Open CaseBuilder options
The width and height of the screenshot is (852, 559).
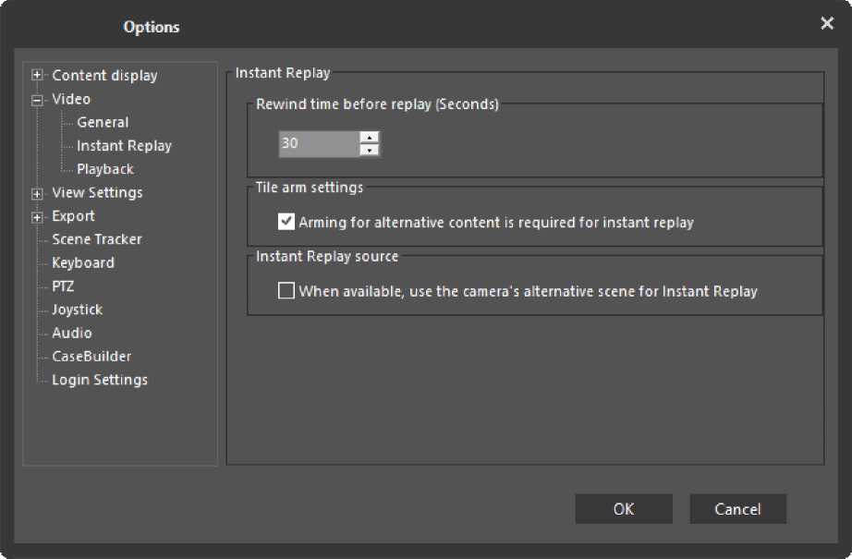[91, 357]
